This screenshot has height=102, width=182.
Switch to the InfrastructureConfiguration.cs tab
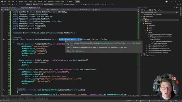tap(9, 8)
